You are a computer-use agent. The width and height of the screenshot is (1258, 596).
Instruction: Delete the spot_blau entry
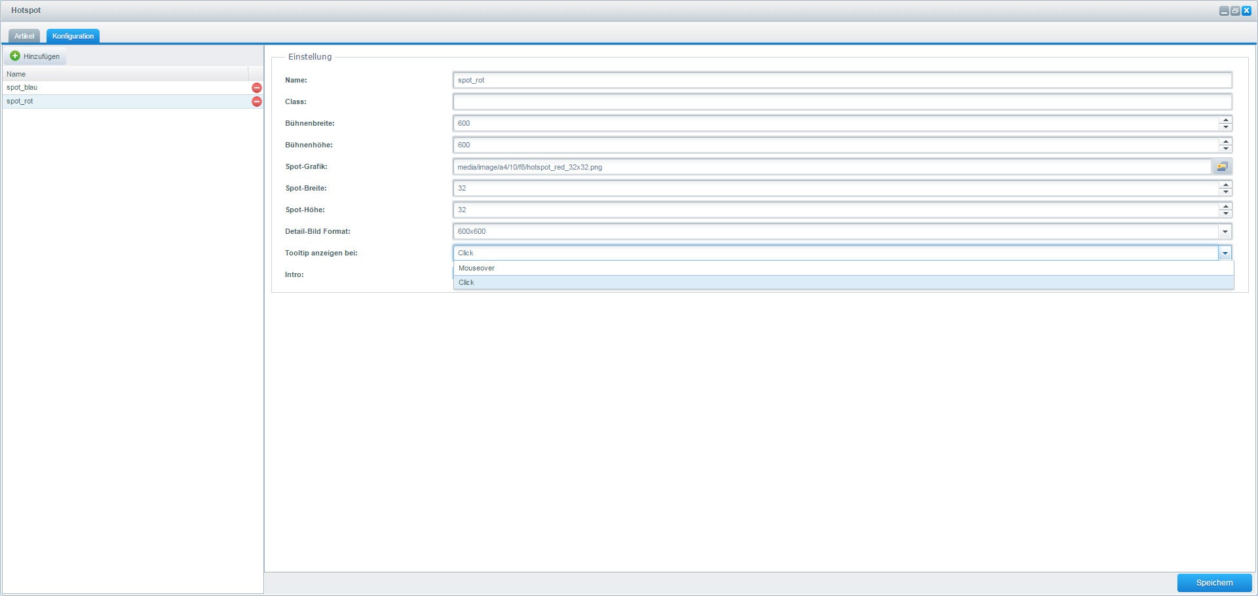pyautogui.click(x=257, y=88)
